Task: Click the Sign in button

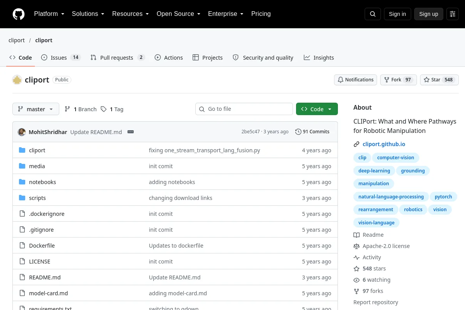Action: pos(397,14)
